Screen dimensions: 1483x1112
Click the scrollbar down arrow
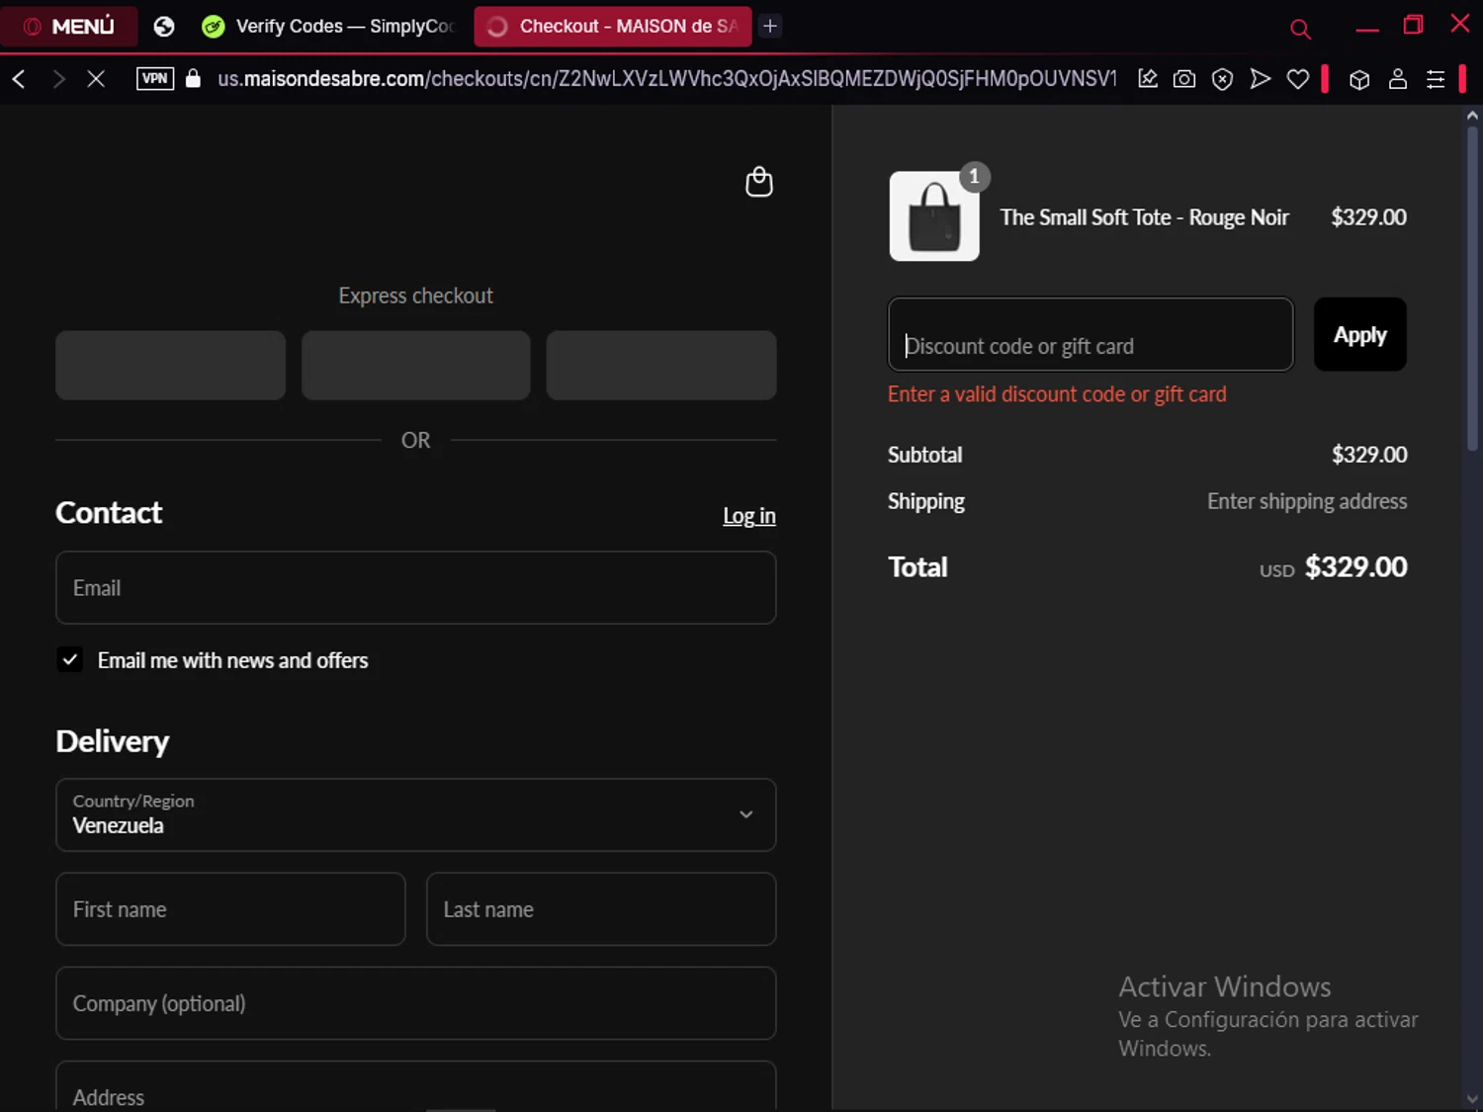[1473, 1100]
